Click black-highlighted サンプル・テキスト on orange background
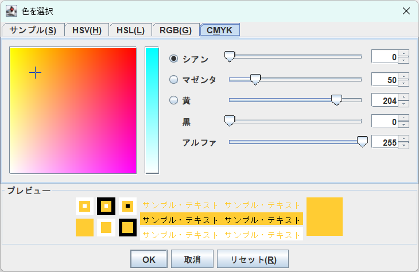The image size is (419, 272). [222, 220]
